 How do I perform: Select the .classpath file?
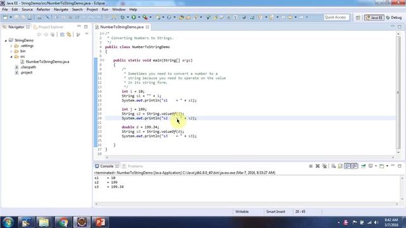click(x=28, y=67)
